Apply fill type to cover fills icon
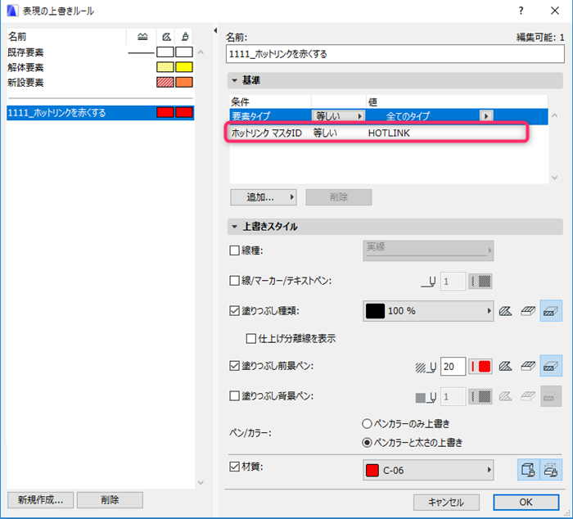 coord(528,311)
